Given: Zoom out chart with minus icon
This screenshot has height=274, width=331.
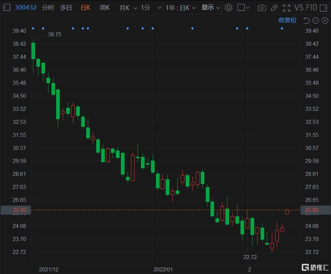Looking at the screenshot, I should pyautogui.click(x=316, y=20).
